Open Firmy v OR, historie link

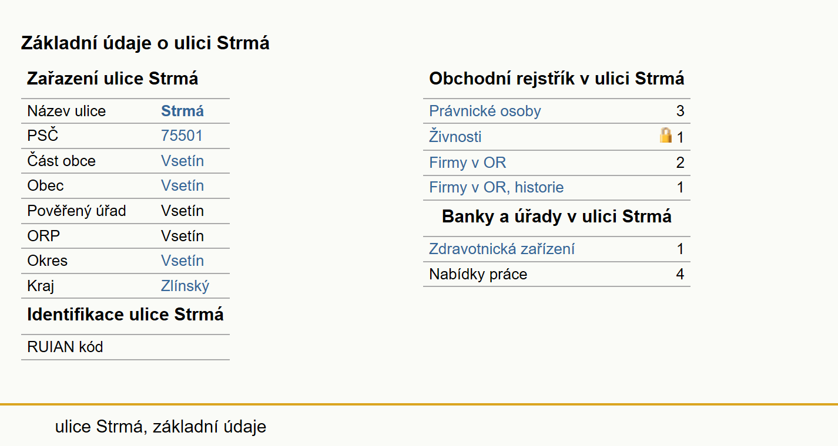[497, 187]
